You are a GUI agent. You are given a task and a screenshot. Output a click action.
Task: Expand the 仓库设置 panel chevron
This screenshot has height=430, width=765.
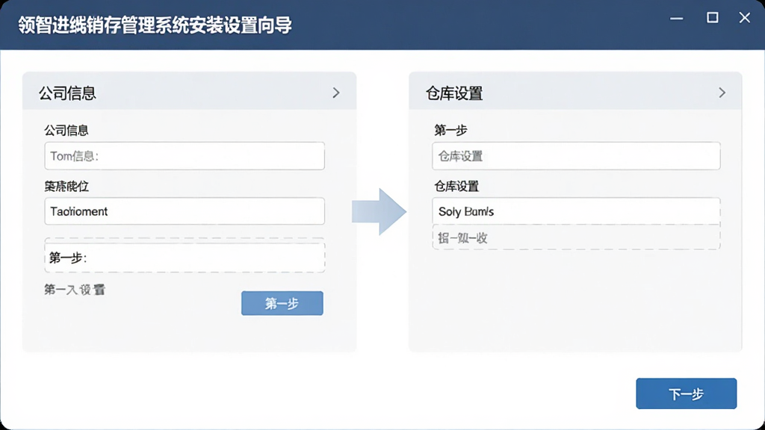click(722, 93)
